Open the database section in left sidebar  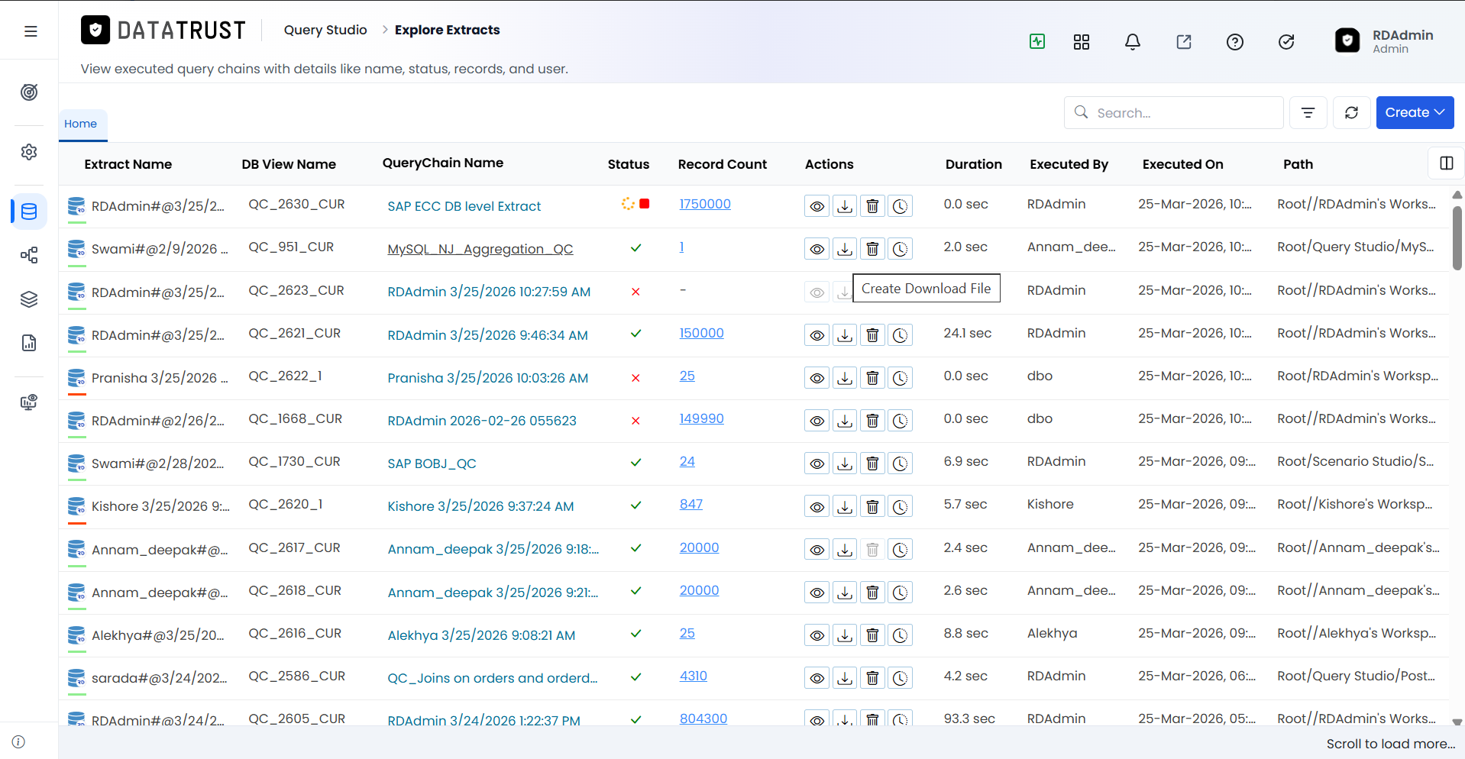pos(29,212)
